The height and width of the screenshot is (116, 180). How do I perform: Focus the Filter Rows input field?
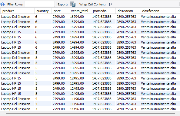(40, 4)
